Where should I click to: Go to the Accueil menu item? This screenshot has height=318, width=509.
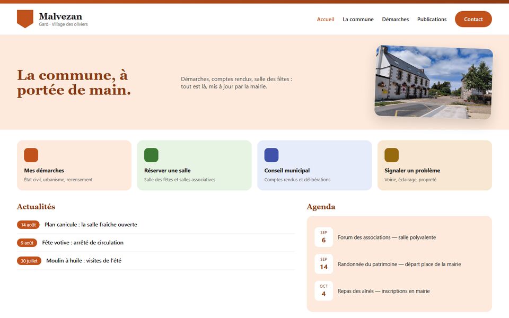tap(326, 20)
